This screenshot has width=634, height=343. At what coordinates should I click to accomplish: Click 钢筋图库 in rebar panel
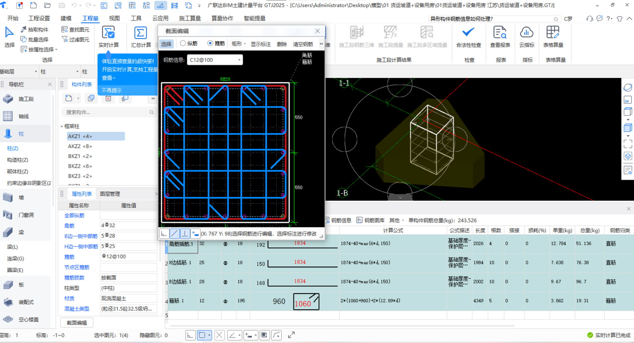371,220
